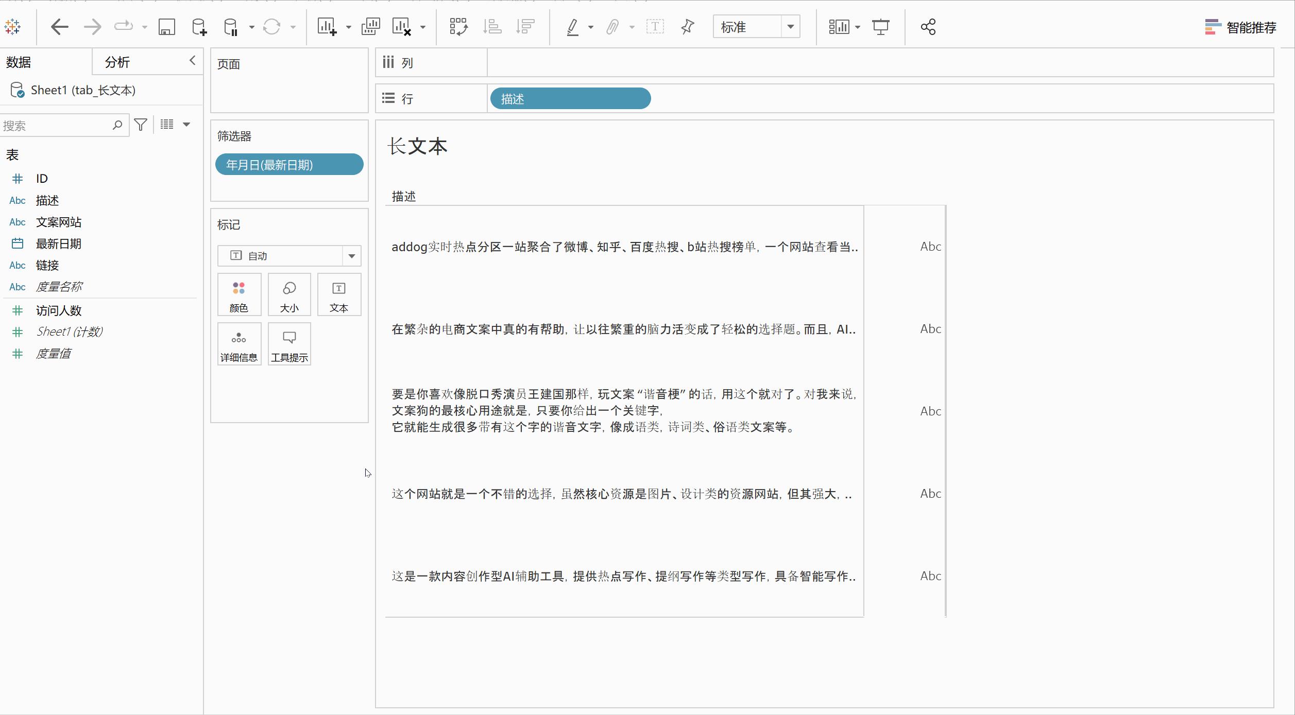Screen dimensions: 1295x715
Task: Switch to the 分析 tab
Action: tap(117, 62)
